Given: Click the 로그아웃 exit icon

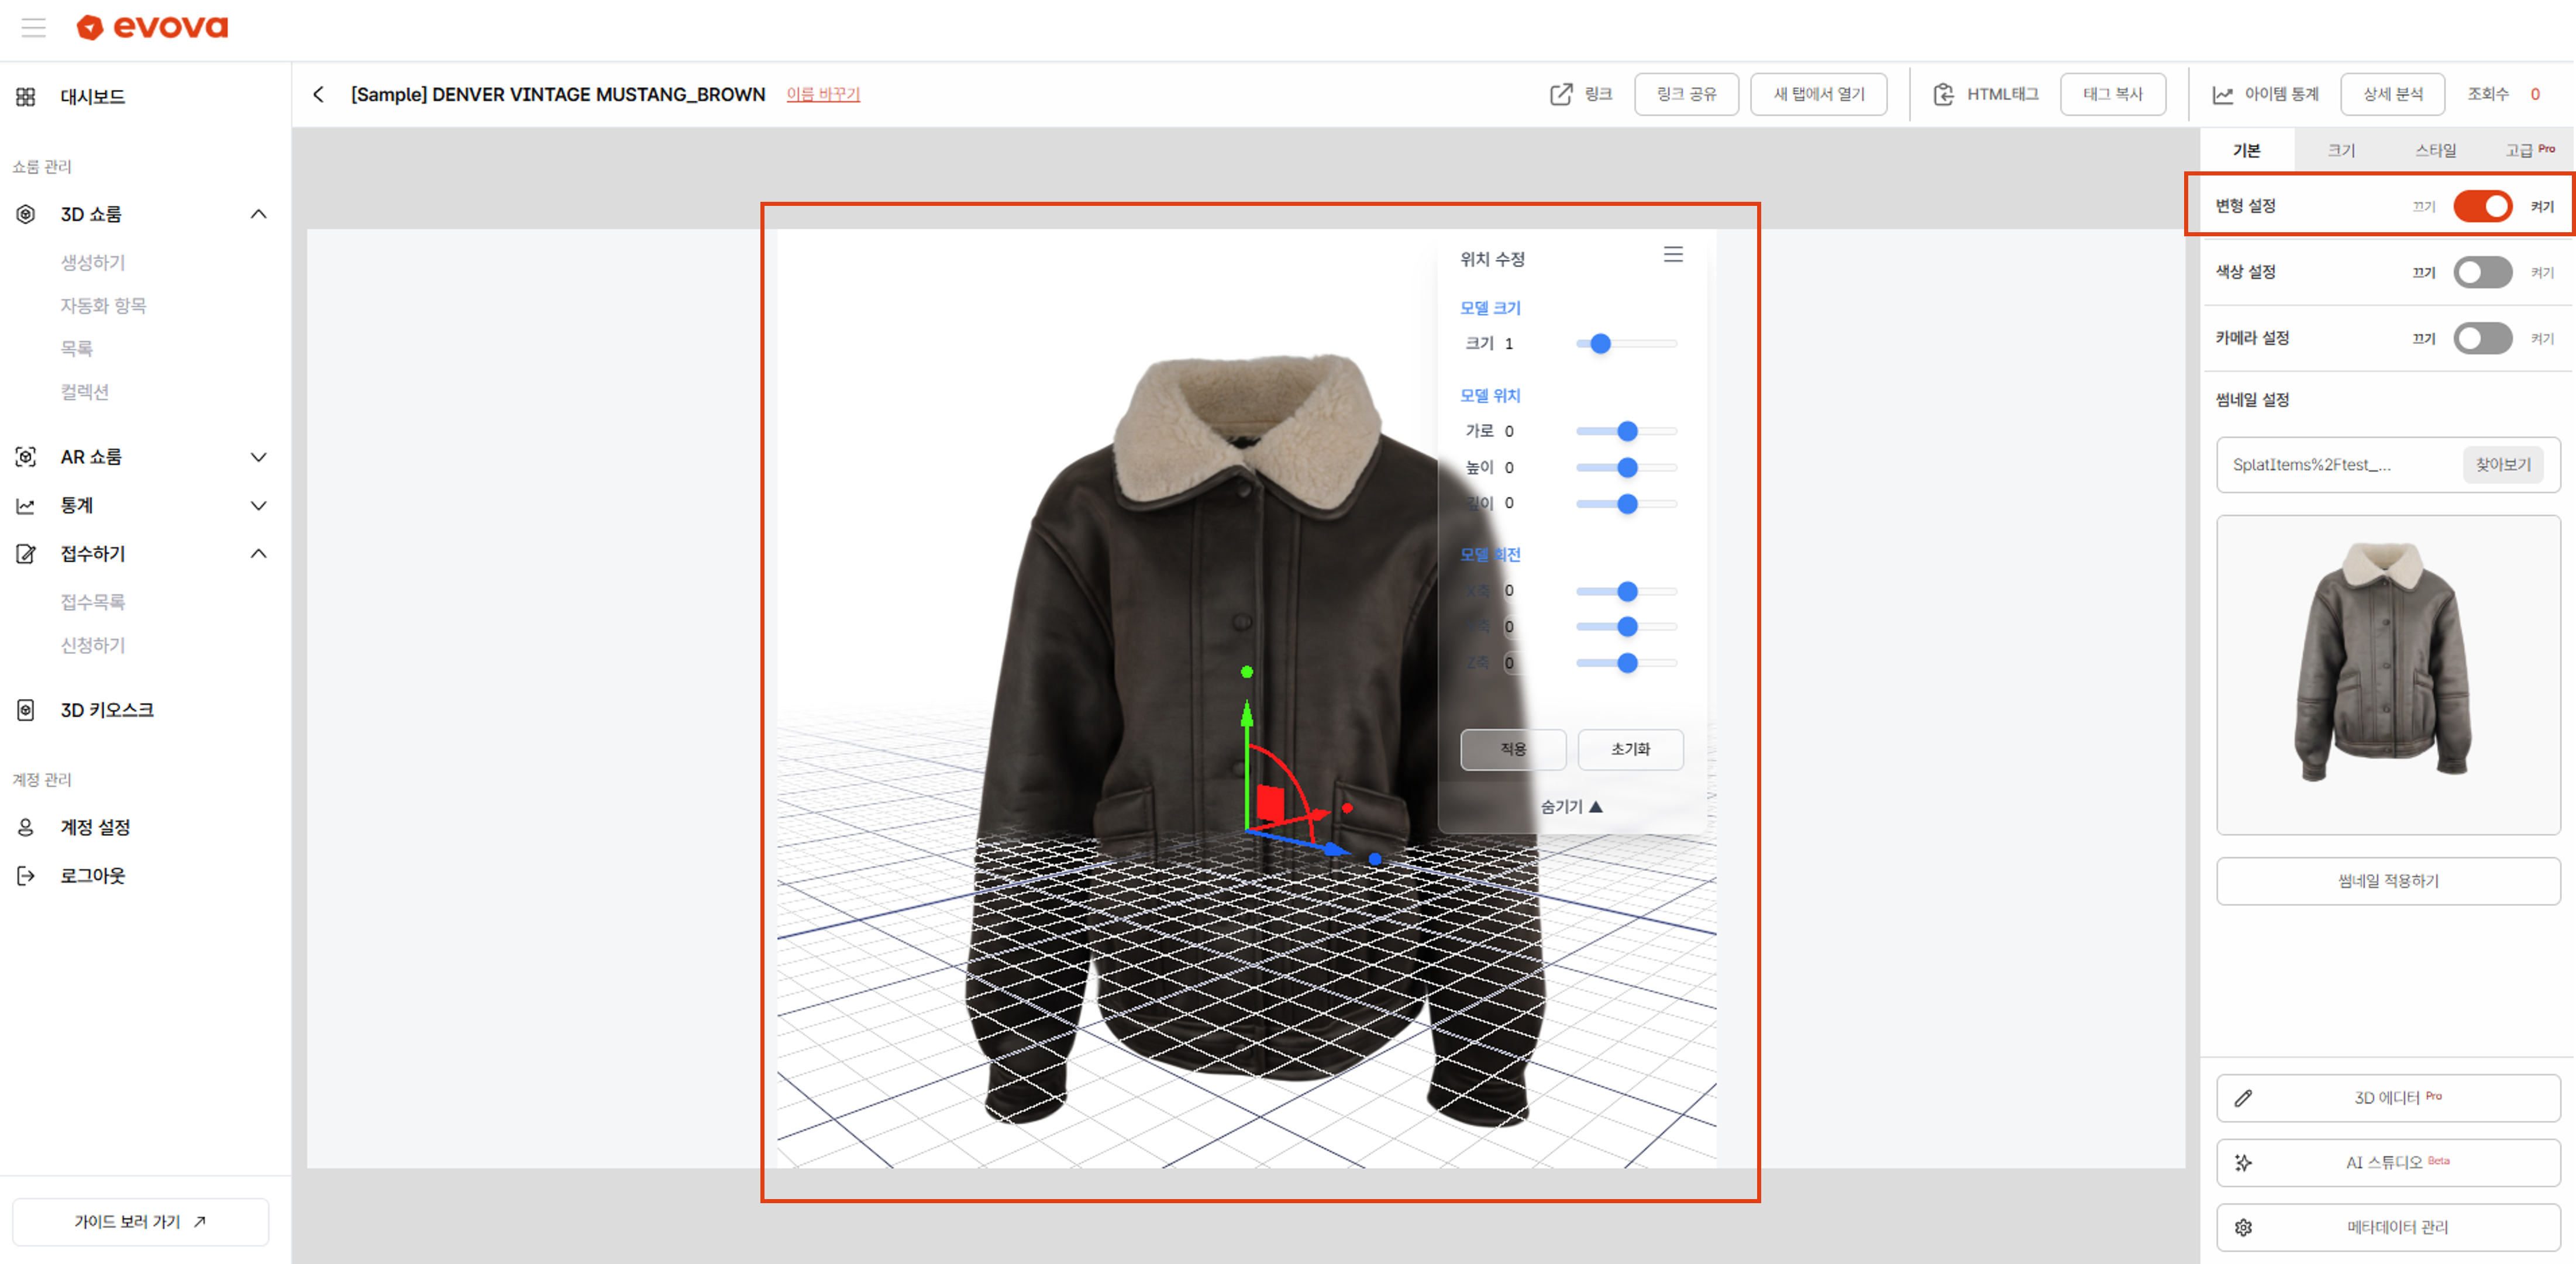Looking at the screenshot, I should 25,875.
